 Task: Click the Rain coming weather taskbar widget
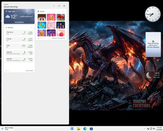(7, 128)
